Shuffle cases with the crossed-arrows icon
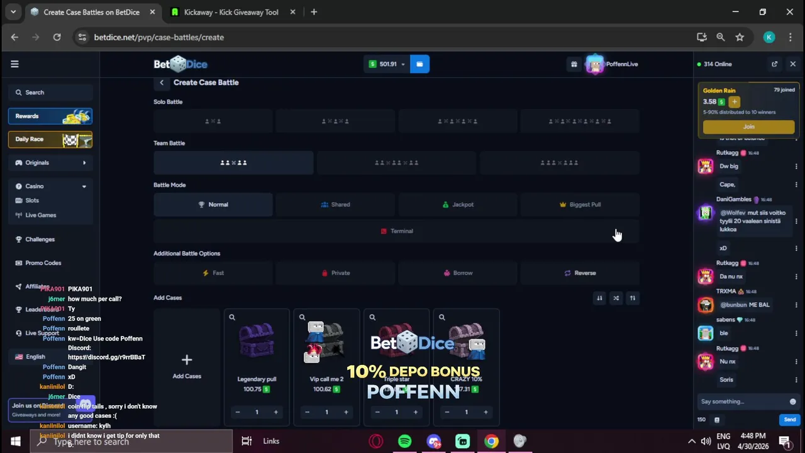 click(x=616, y=298)
